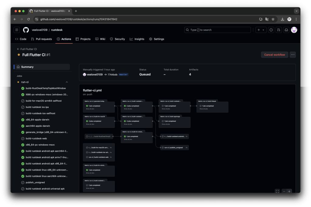311x207 pixels.
Task: Click the GitHub Octocat logo
Action: tap(26, 30)
